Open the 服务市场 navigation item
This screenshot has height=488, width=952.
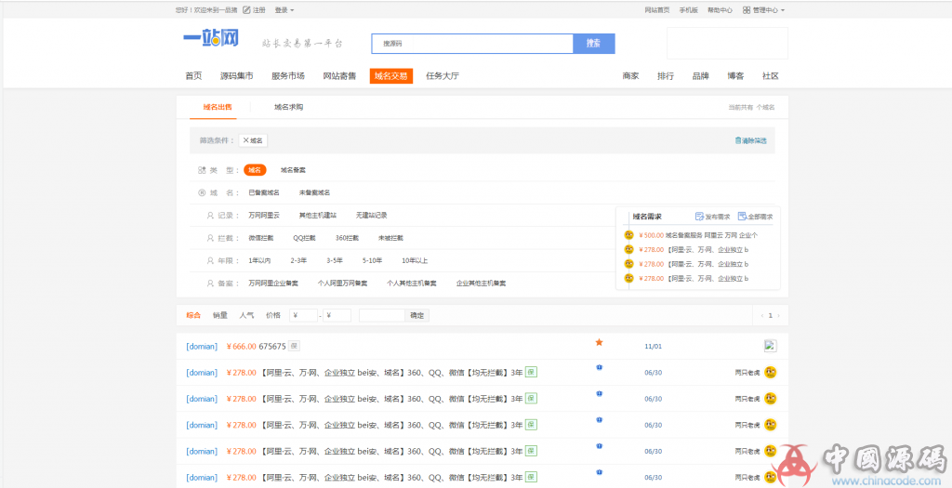point(288,76)
